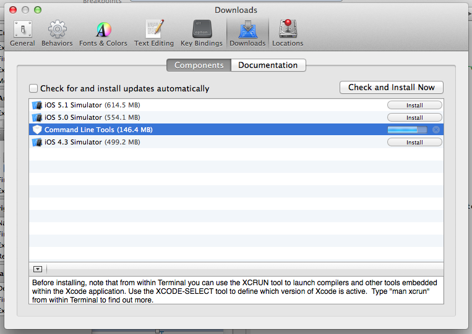Open Fonts & Colors preferences

103,33
